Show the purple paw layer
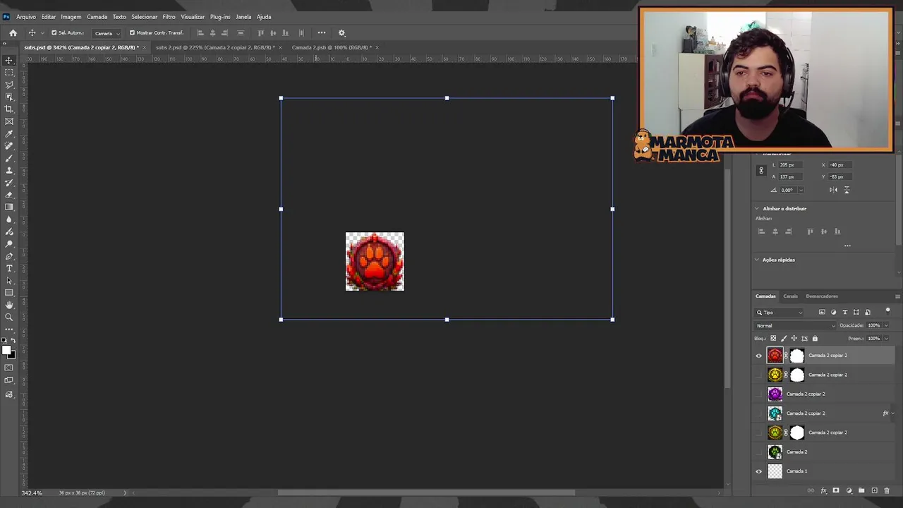903x508 pixels. [759, 394]
